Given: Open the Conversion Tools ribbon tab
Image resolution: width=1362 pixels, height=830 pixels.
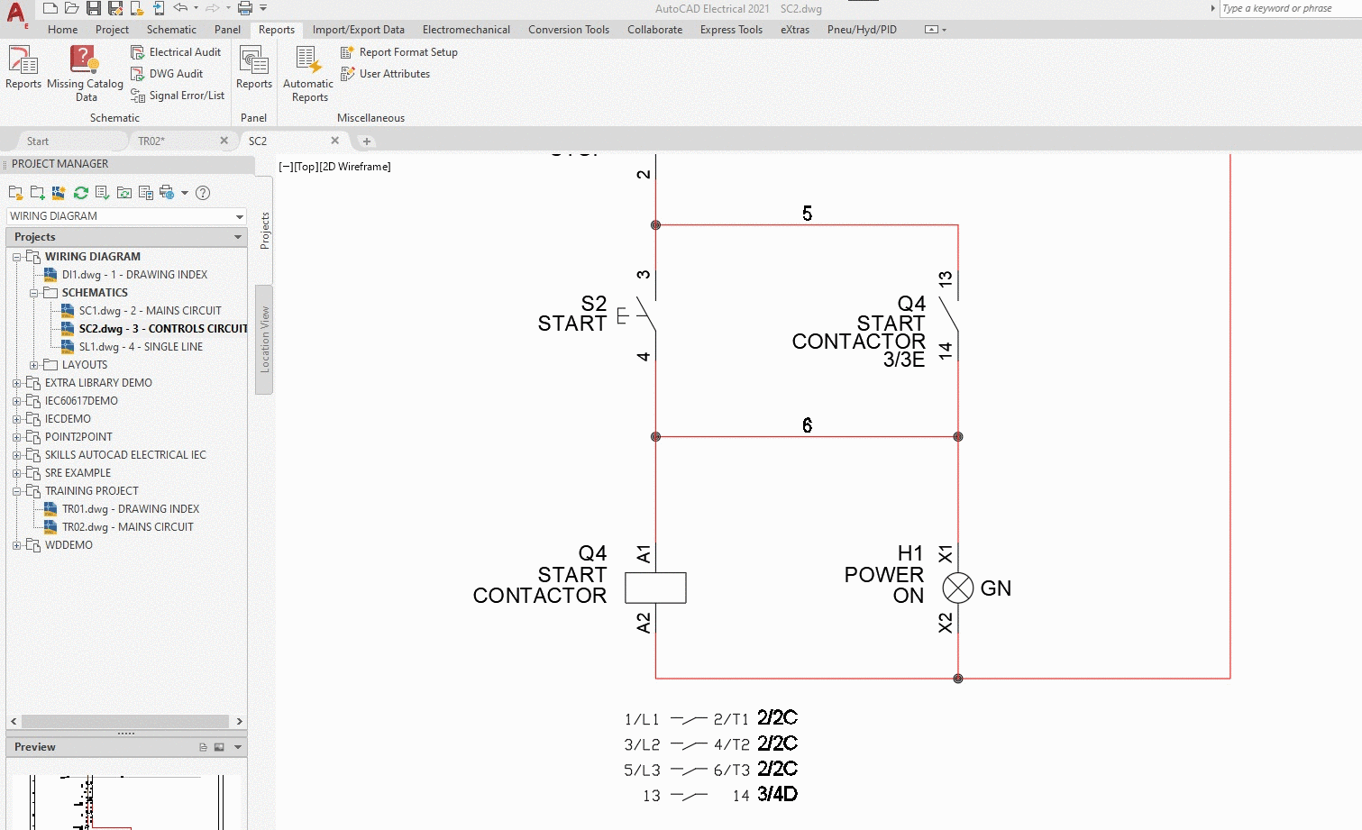Looking at the screenshot, I should 569,30.
